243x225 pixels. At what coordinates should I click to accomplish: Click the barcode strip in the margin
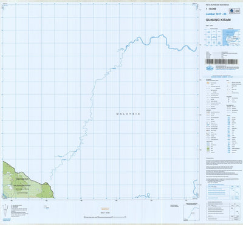click(x=222, y=62)
